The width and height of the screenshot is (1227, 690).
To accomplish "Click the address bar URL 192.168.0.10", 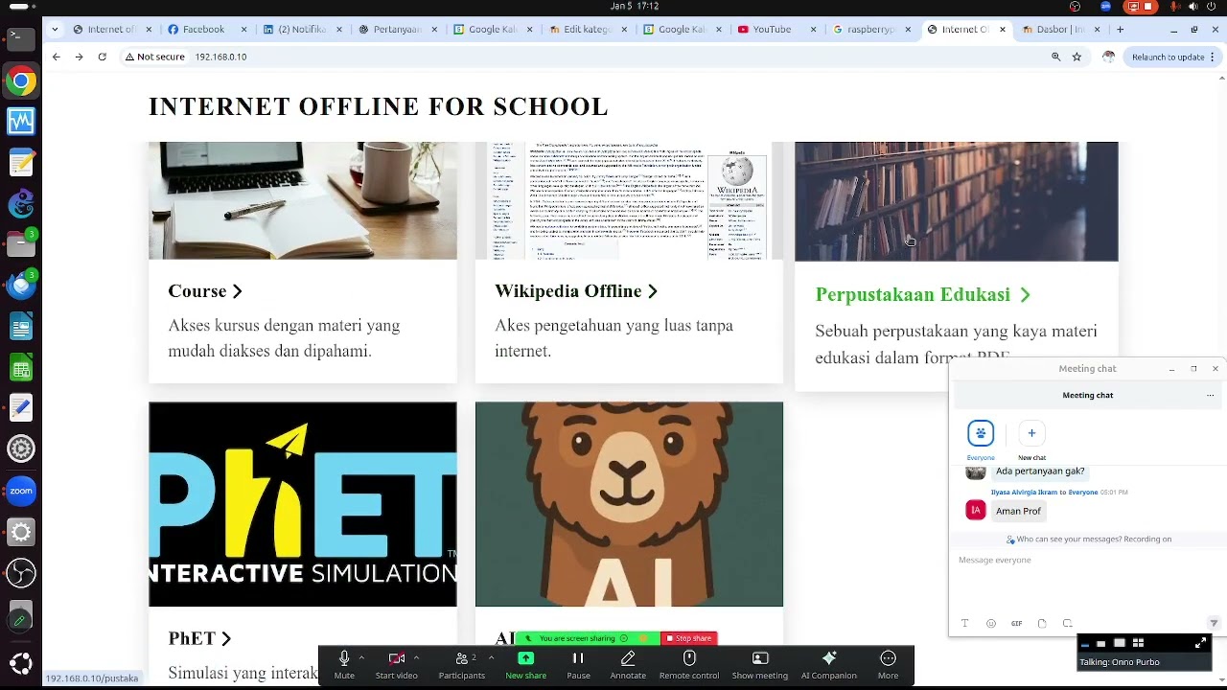I will click(220, 57).
